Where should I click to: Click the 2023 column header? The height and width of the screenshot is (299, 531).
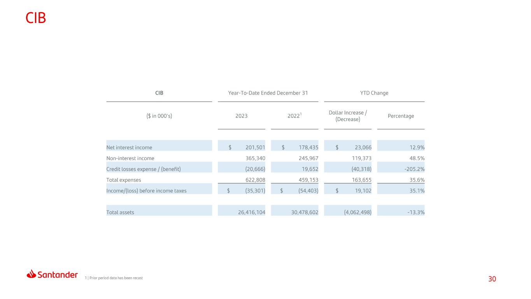[242, 116]
